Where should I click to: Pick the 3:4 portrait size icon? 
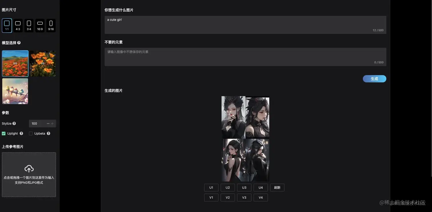click(x=29, y=25)
